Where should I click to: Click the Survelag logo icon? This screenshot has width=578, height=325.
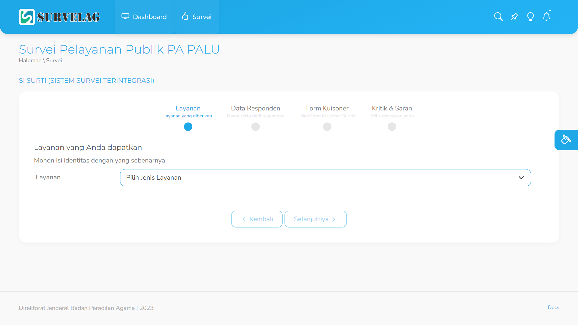(x=27, y=17)
